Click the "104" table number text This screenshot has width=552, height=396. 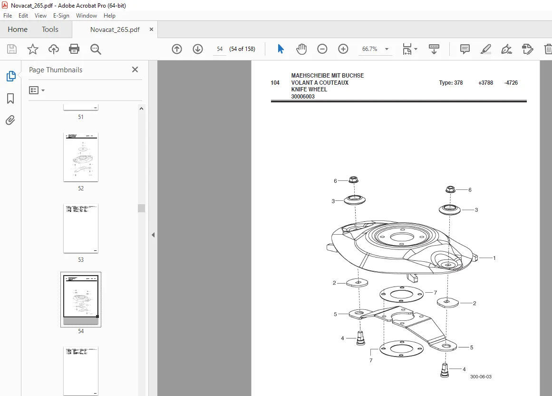(275, 83)
